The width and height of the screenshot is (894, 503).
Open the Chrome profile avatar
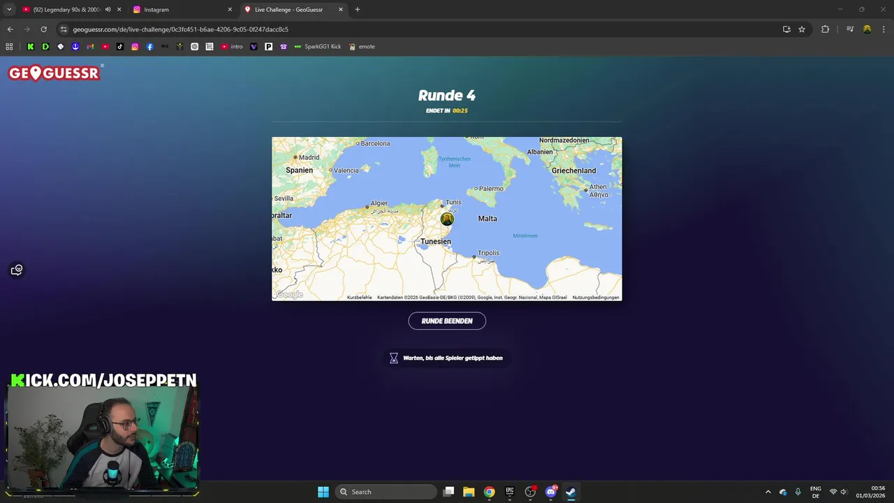(x=867, y=29)
